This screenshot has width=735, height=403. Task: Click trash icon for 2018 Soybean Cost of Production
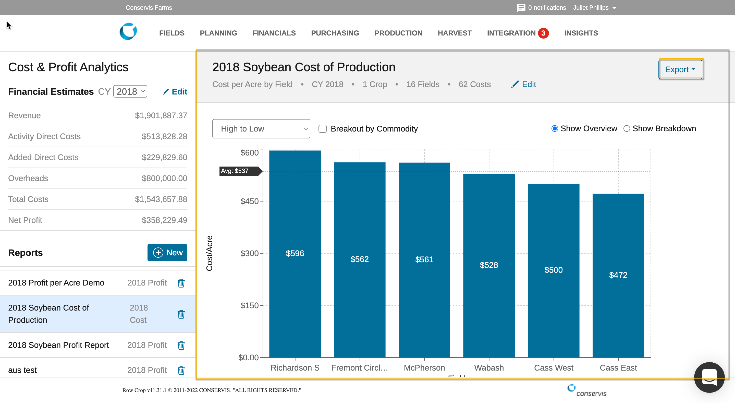[x=181, y=314]
